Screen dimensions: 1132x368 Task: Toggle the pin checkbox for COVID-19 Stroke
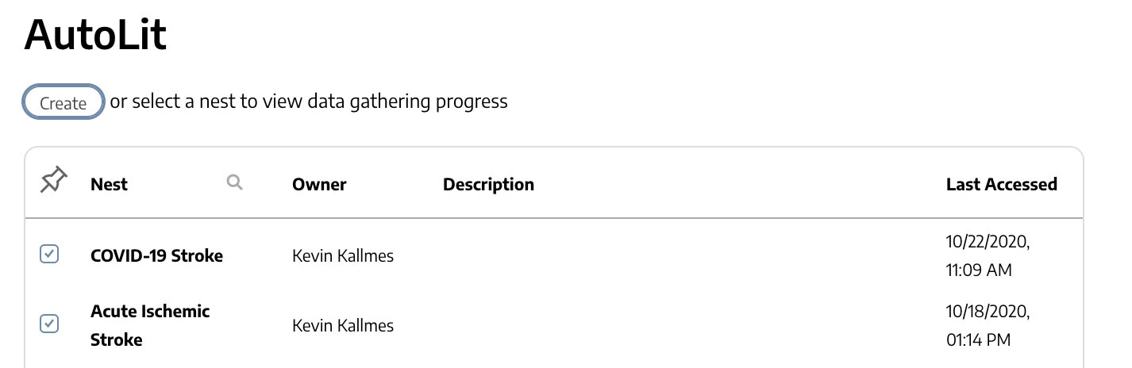(x=49, y=255)
